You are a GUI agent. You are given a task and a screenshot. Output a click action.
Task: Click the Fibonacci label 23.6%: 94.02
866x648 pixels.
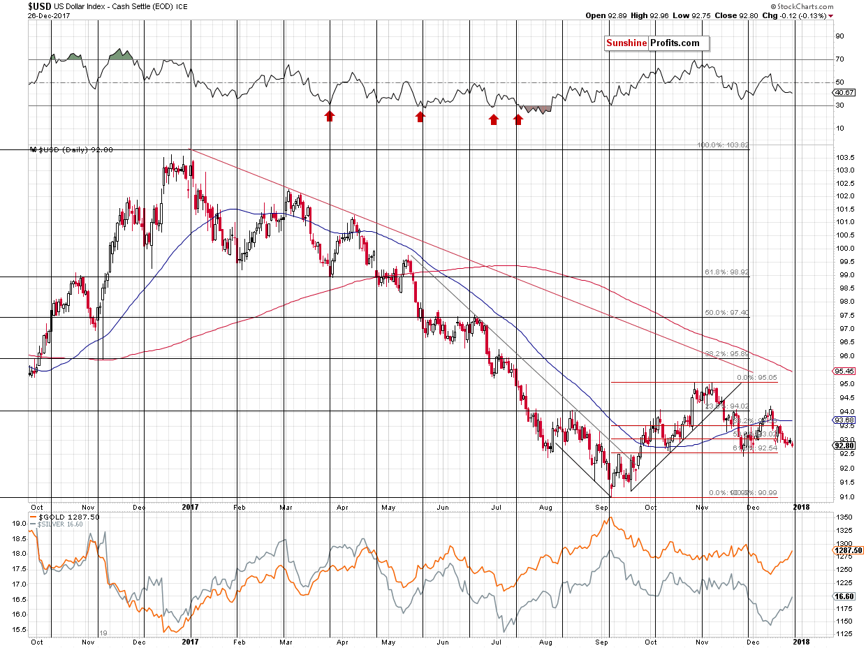[x=726, y=406]
